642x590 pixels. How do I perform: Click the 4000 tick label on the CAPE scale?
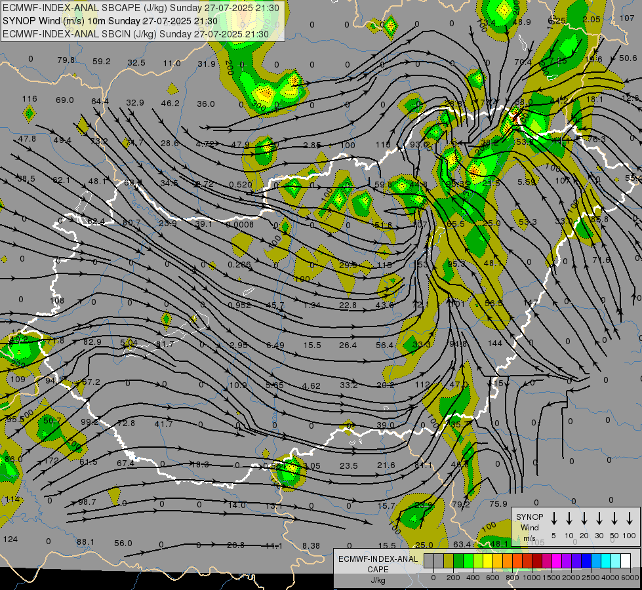coord(610,578)
